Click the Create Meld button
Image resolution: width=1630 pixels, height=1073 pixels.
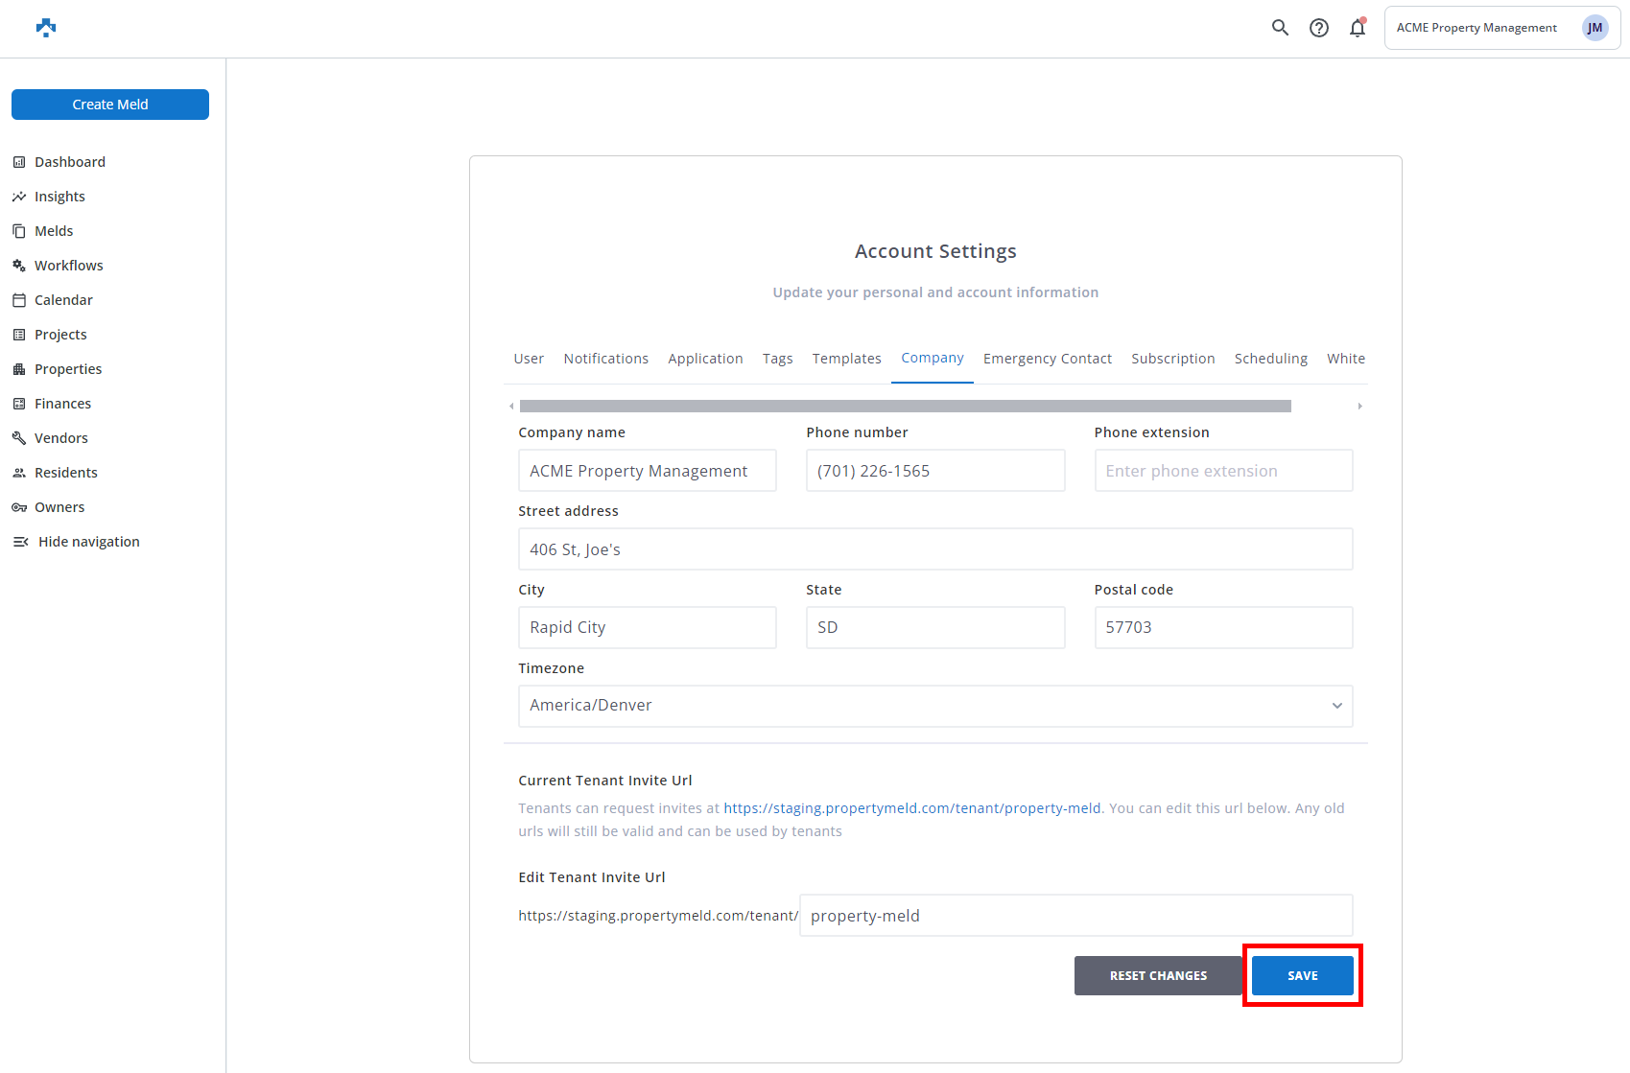[110, 105]
